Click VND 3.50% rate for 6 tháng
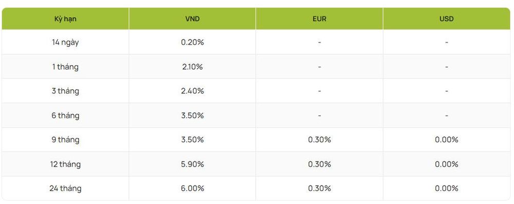The image size is (514, 204). pos(192,115)
